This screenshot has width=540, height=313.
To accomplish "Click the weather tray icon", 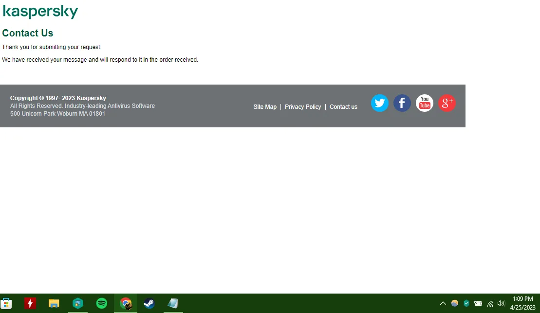I will [455, 303].
